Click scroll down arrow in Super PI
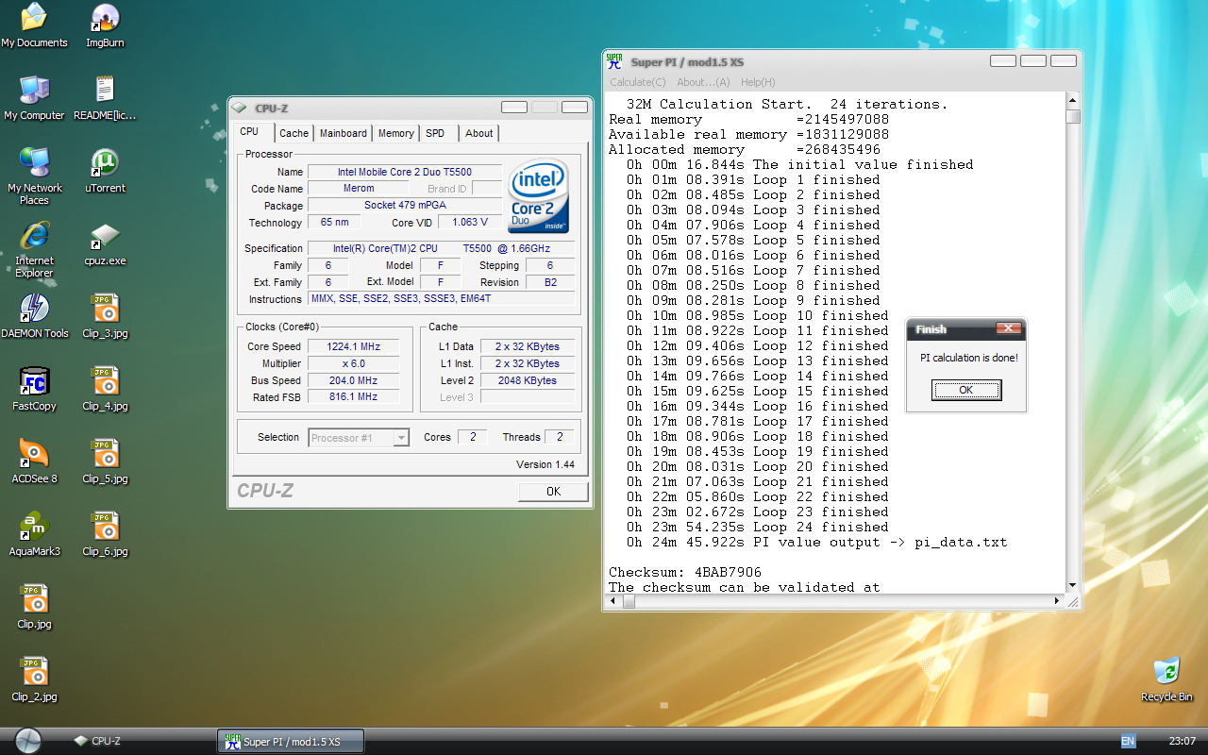Viewport: 1208px width, 755px height. click(1073, 586)
